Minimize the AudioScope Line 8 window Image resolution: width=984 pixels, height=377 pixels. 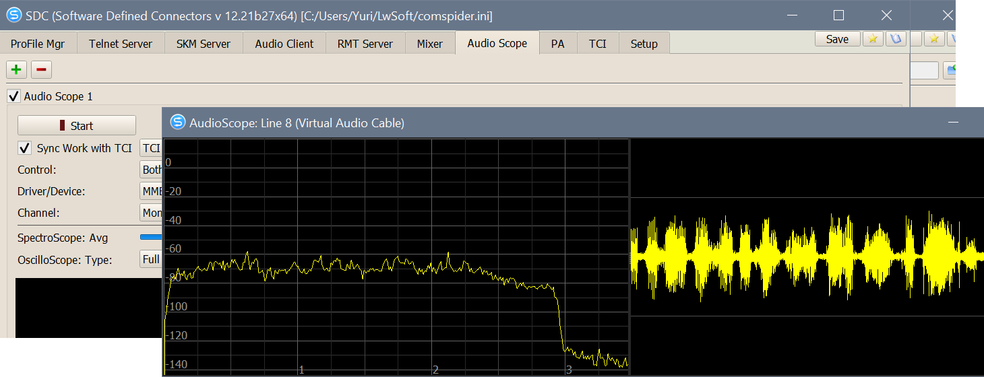click(x=953, y=122)
